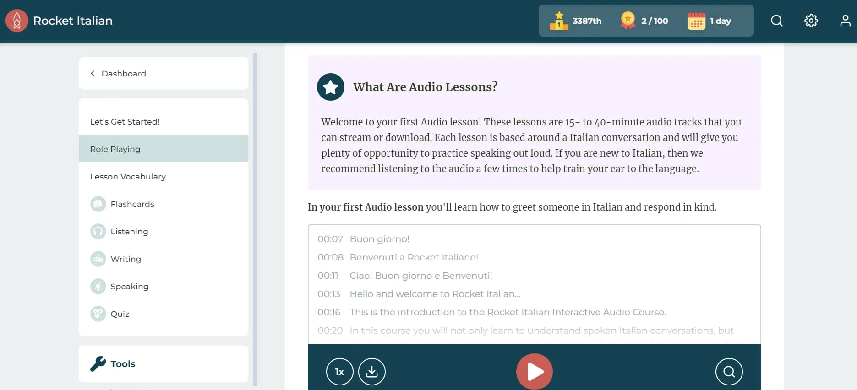Click the leaderboard rank 3387th badge

coord(576,21)
